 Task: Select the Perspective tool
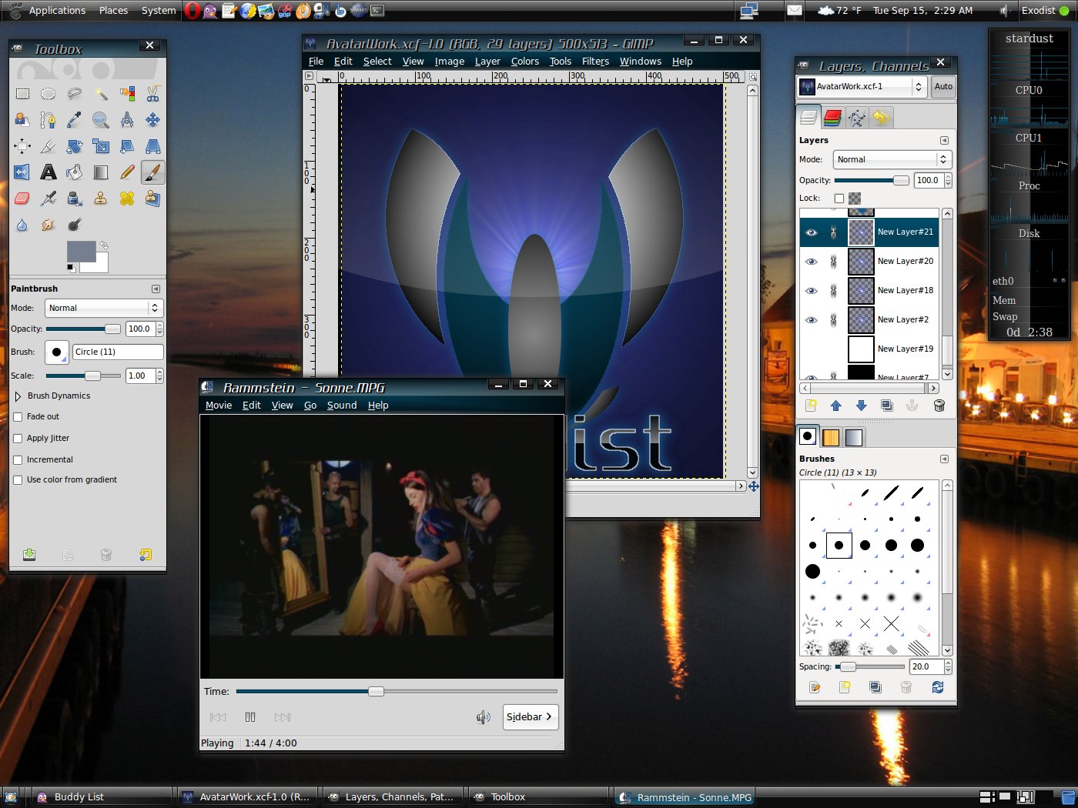pos(153,146)
